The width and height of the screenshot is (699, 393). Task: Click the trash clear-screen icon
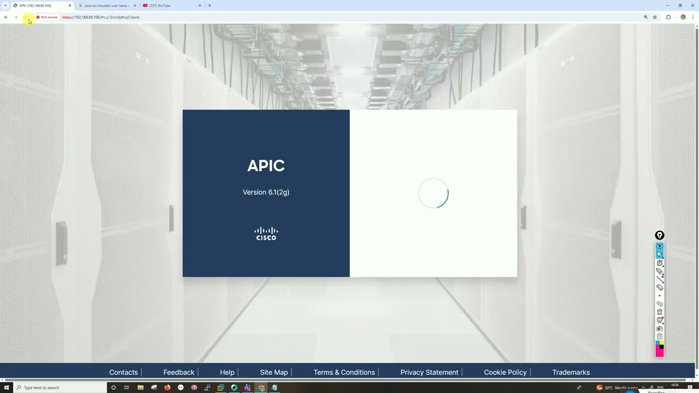(660, 312)
